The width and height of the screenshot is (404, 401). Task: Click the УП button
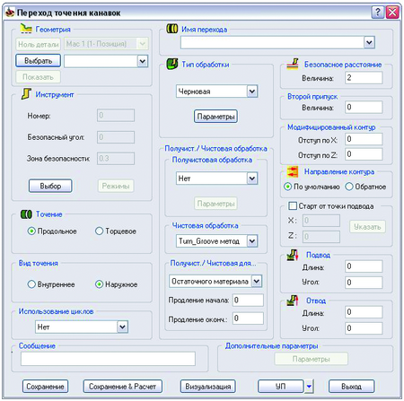tap(281, 387)
